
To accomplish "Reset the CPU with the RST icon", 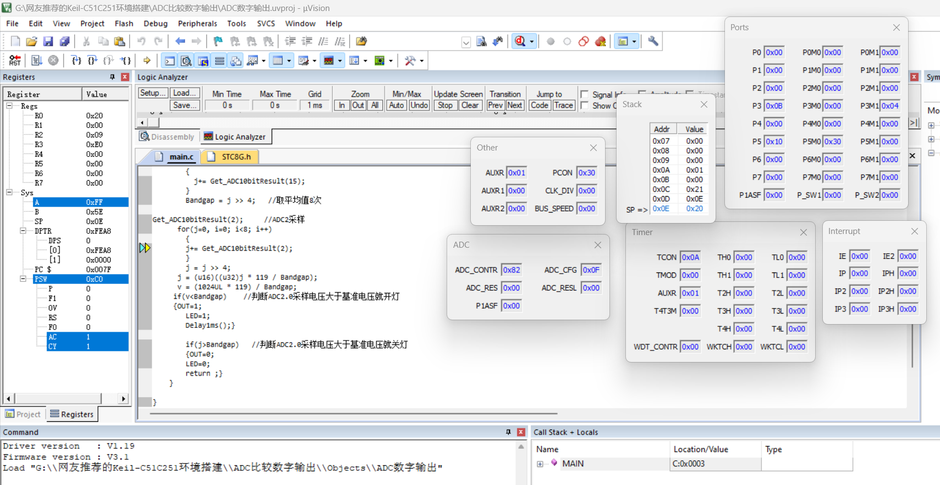I will (15, 60).
